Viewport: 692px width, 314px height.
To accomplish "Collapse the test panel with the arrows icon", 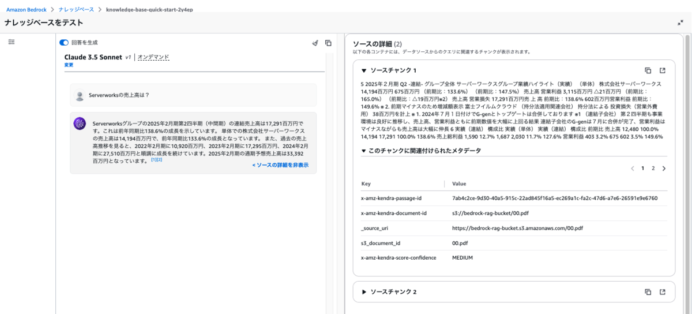I will [680, 23].
